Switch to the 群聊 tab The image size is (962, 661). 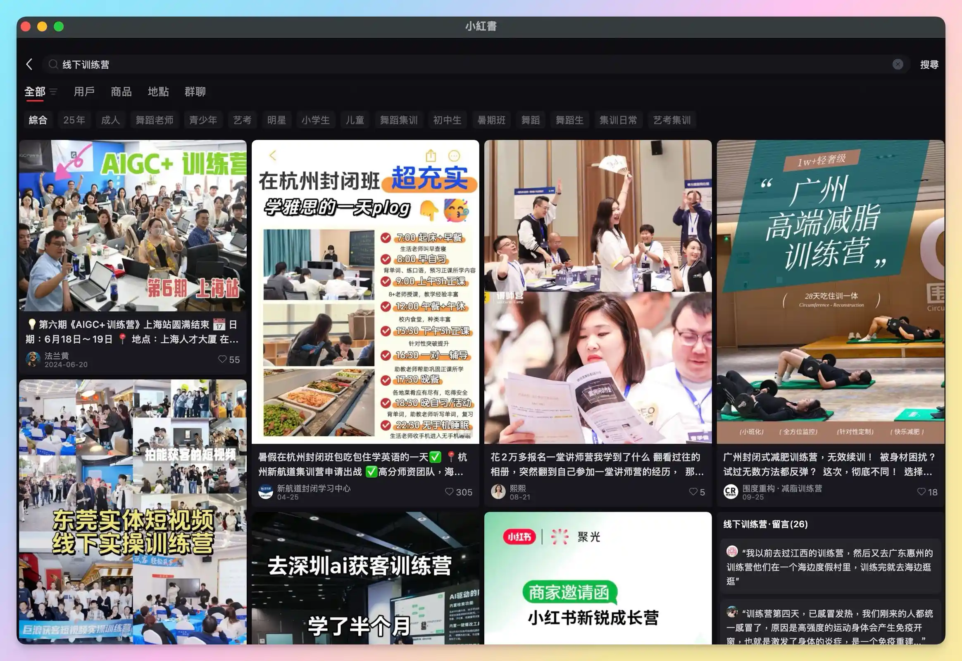pyautogui.click(x=195, y=91)
